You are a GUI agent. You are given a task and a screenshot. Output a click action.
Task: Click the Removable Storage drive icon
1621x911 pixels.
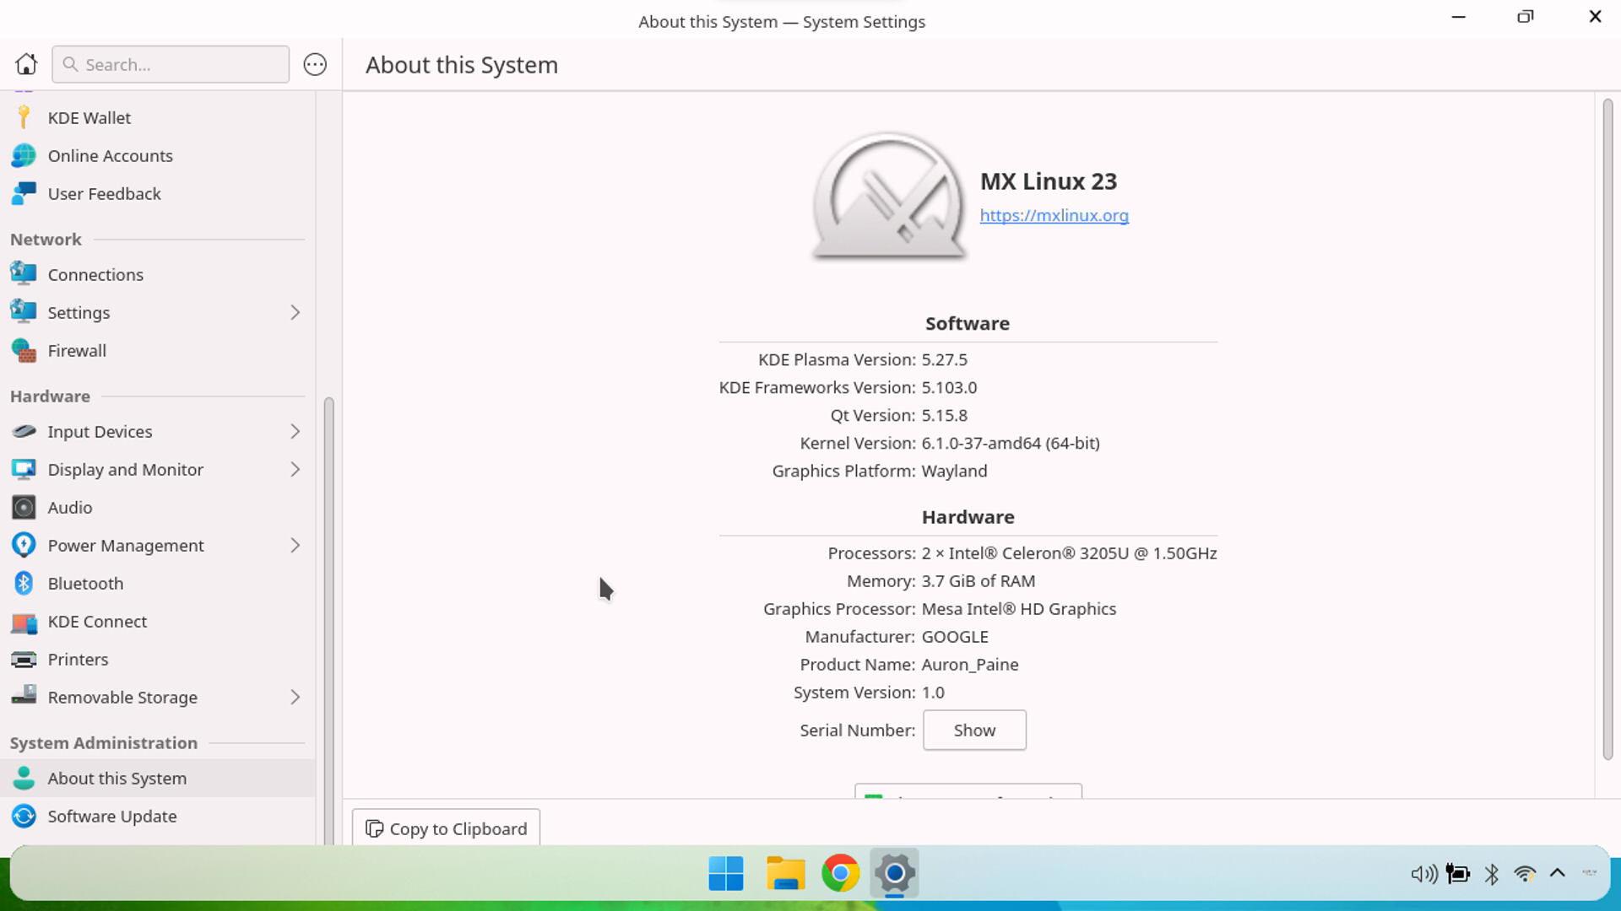(x=24, y=697)
